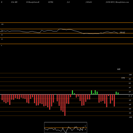
Task: Click the 40 label on MR axis
Action: (x=130, y=88)
